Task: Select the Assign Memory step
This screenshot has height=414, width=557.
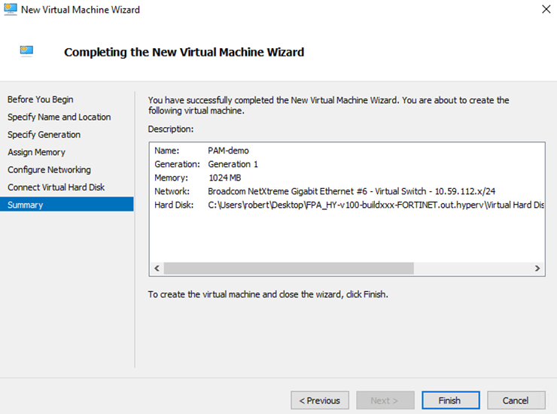Action: coord(36,152)
